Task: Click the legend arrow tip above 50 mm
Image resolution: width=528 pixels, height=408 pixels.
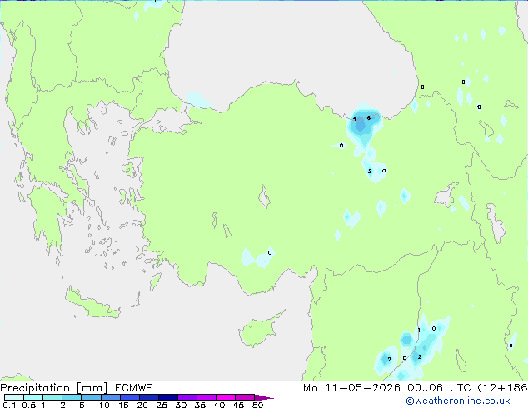Action: (264, 397)
